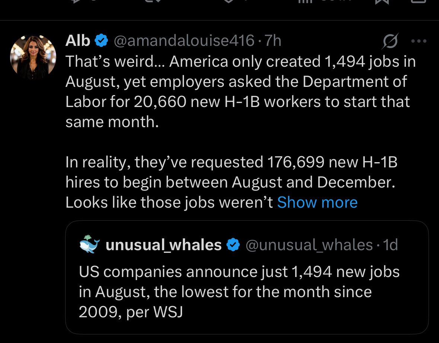Click unusual_whales verified checkmark badge

233,245
